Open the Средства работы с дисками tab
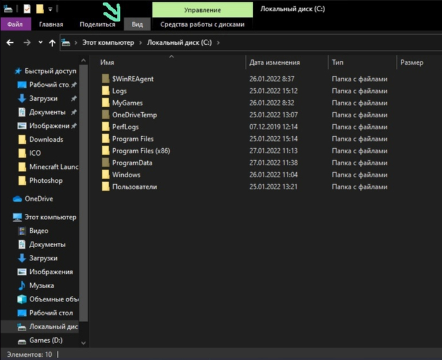Viewport: 442px width, 360px height. tap(202, 25)
